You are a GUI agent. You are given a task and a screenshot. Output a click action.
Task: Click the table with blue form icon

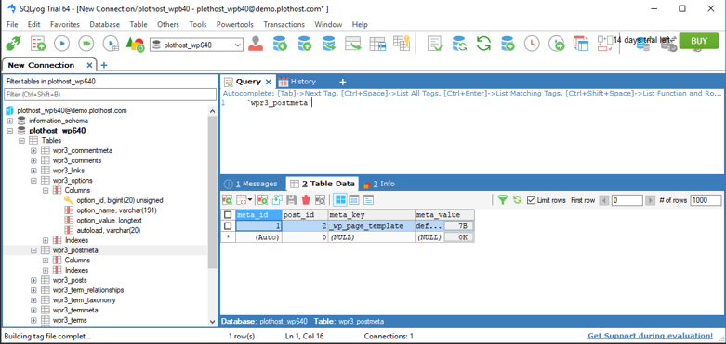coord(377,44)
